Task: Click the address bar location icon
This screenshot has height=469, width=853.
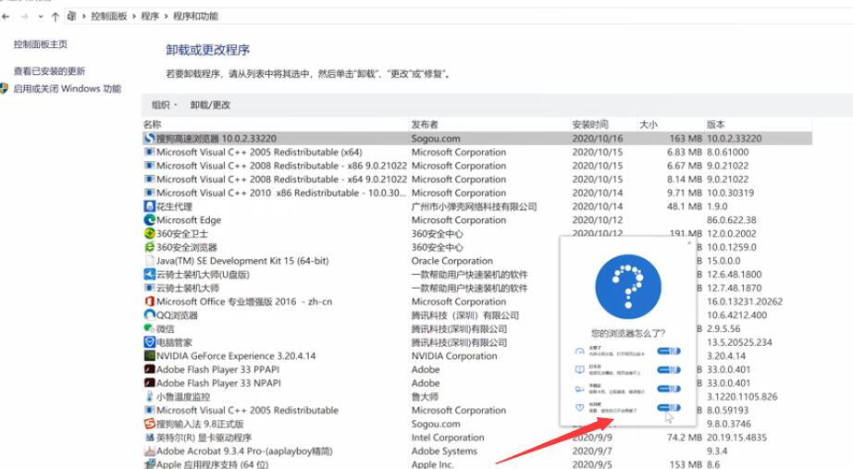Action: tap(72, 17)
